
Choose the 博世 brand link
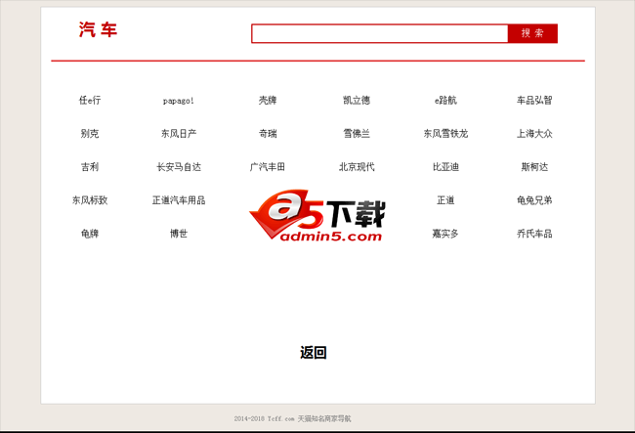[x=179, y=234]
